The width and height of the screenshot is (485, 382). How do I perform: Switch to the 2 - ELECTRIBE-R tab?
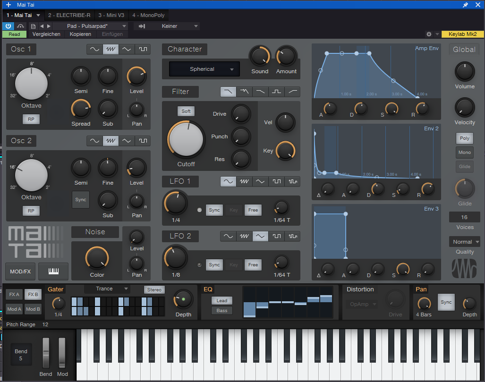point(69,15)
